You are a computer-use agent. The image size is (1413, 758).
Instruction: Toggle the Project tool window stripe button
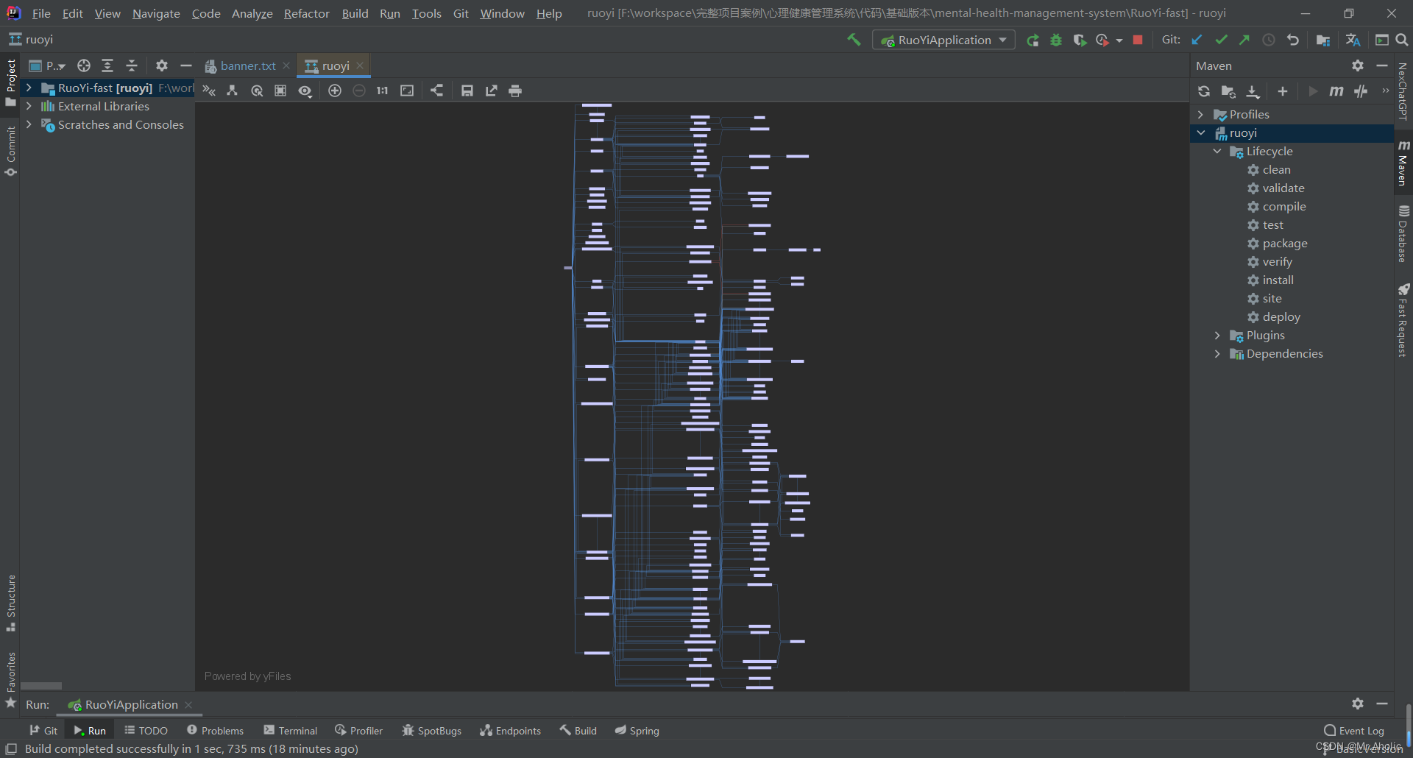[10, 82]
